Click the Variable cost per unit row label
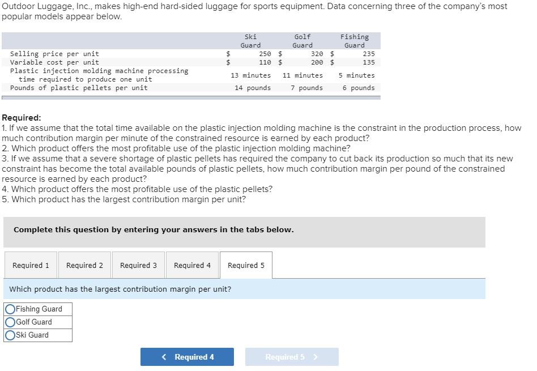537x371 pixels. click(54, 62)
